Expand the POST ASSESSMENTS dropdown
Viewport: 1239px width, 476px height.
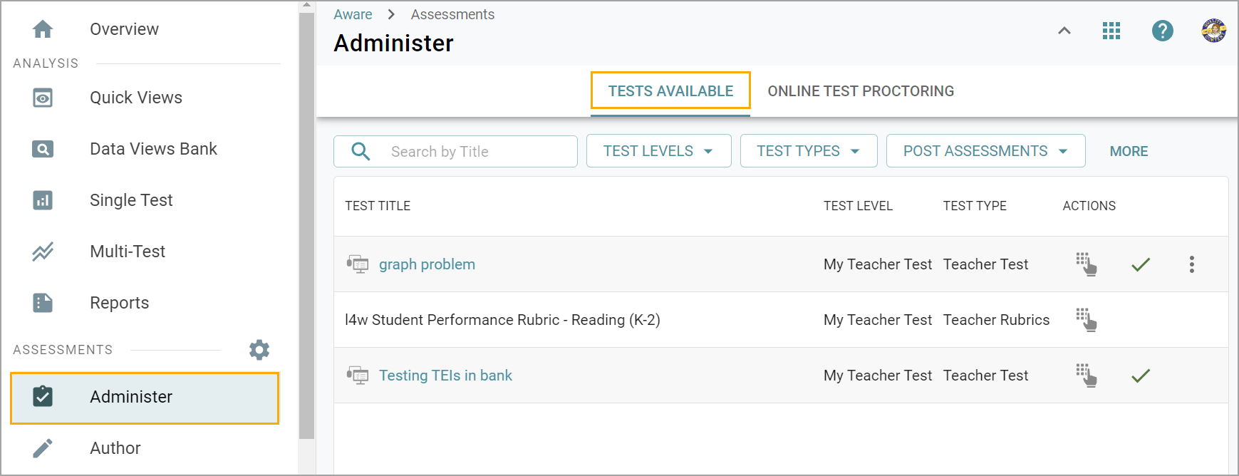click(x=985, y=151)
